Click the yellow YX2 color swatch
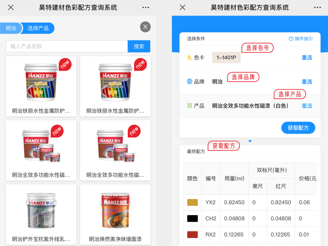The height and width of the screenshot is (246, 328). 193,203
